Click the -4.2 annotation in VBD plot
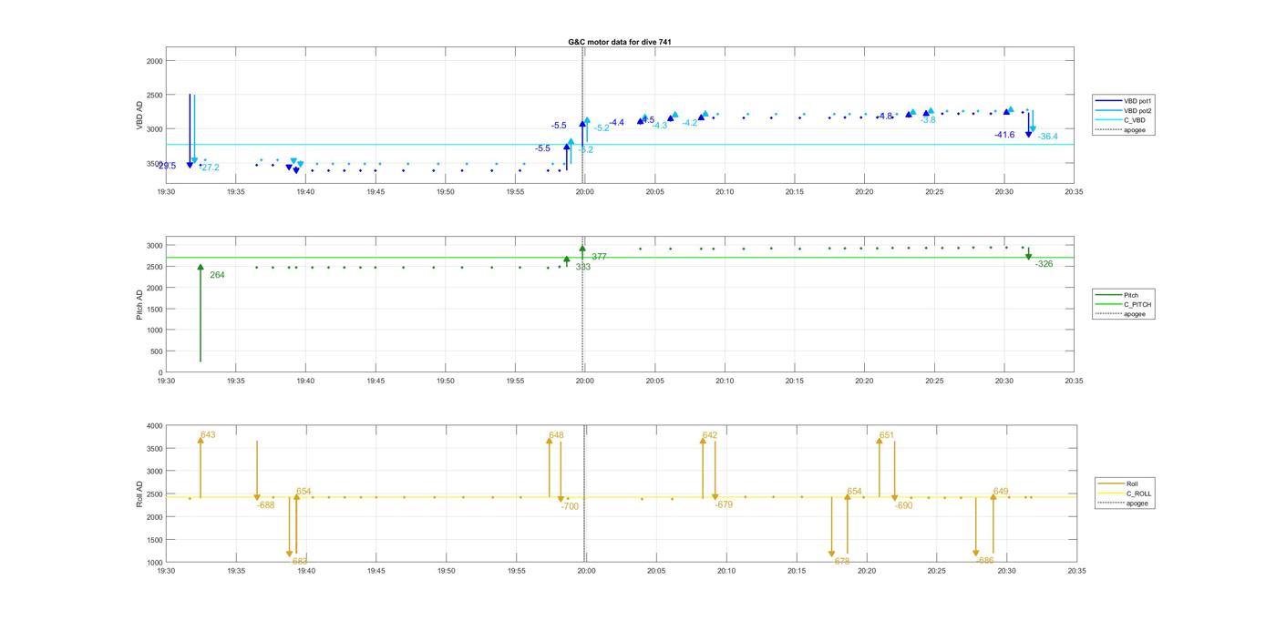1276x631 pixels. [689, 123]
